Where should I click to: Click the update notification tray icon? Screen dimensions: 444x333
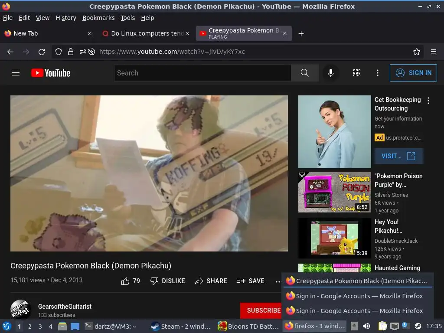(x=405, y=326)
